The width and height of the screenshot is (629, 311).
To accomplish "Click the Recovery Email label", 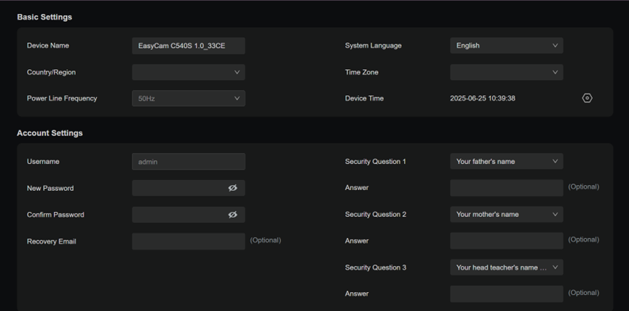I will pos(52,241).
